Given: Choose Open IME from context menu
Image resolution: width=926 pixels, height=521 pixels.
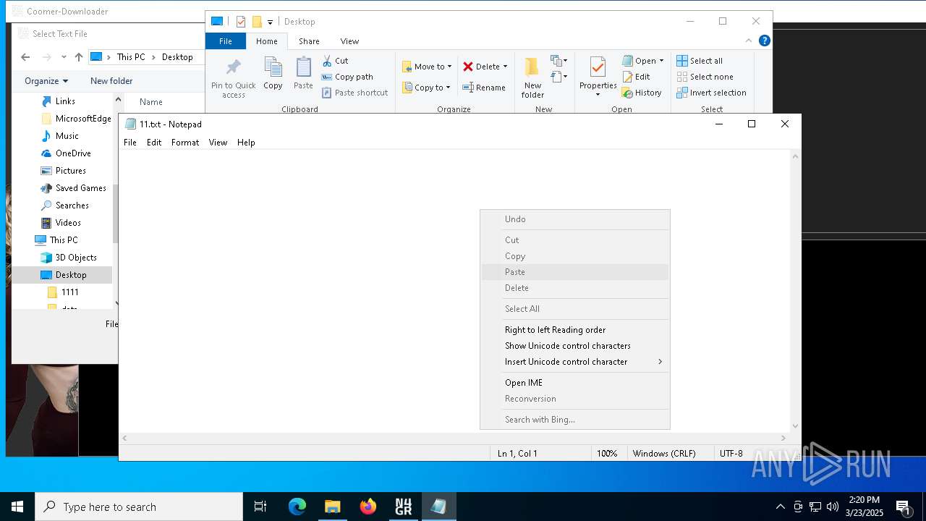Looking at the screenshot, I should [575, 383].
